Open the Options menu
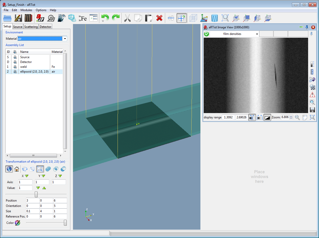Viewport: 319px width, 238px height. [x=41, y=10]
